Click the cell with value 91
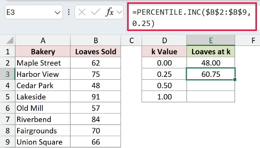The width and height of the screenshot is (260, 148). (96, 97)
